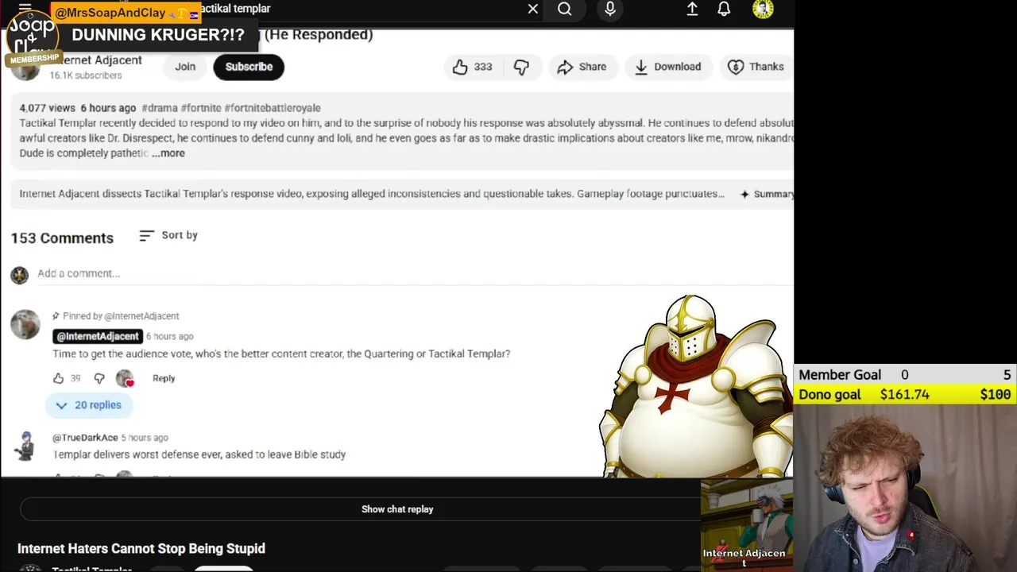This screenshot has width=1017, height=572.
Task: Subscribe to Internet Adjacent channel
Action: (x=249, y=67)
